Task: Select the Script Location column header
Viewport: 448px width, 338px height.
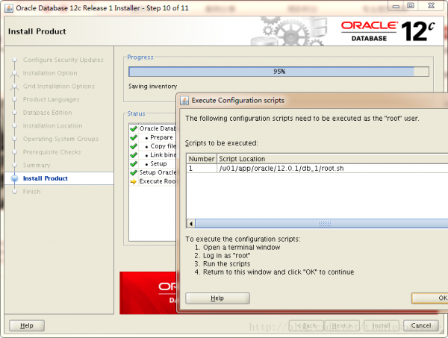Action: pos(332,159)
